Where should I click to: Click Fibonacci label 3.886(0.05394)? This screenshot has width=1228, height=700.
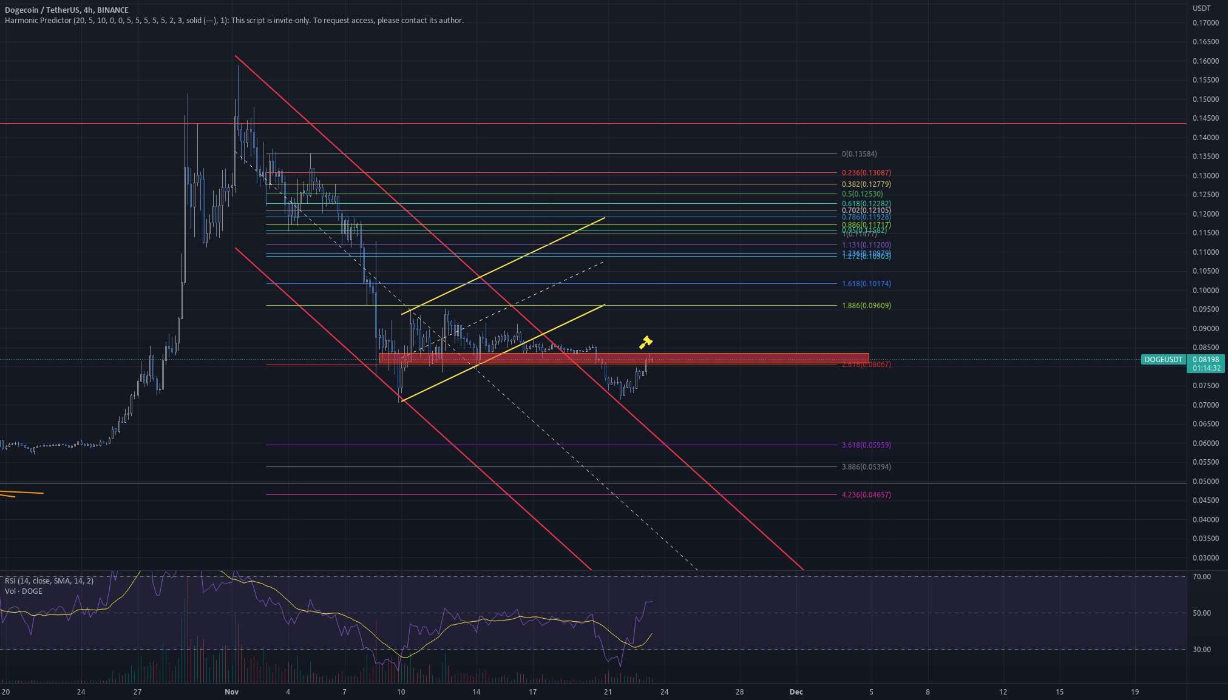866,467
